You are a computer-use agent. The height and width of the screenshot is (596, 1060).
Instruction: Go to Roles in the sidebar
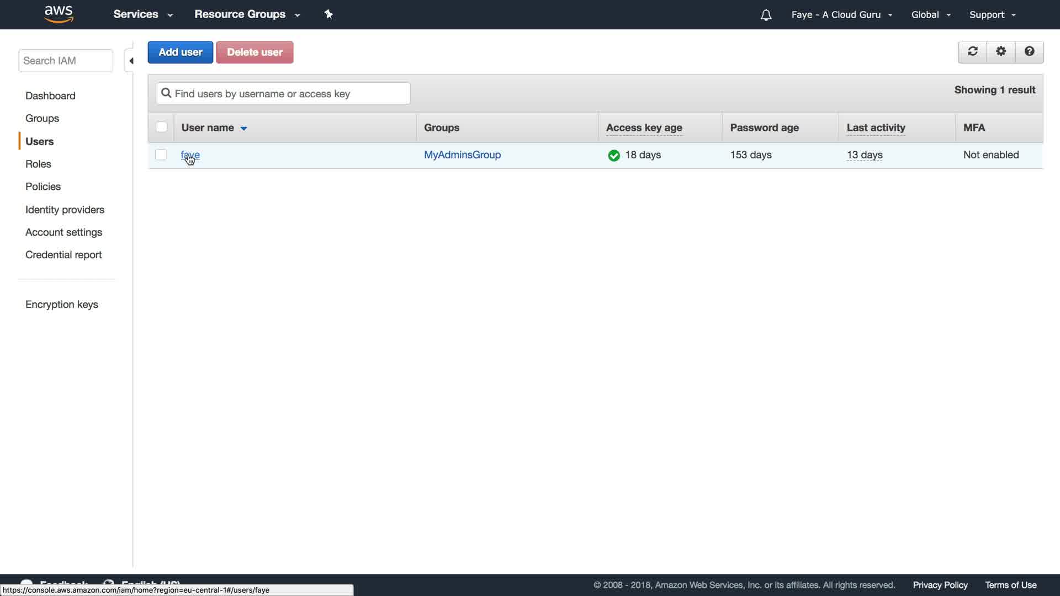click(x=38, y=164)
